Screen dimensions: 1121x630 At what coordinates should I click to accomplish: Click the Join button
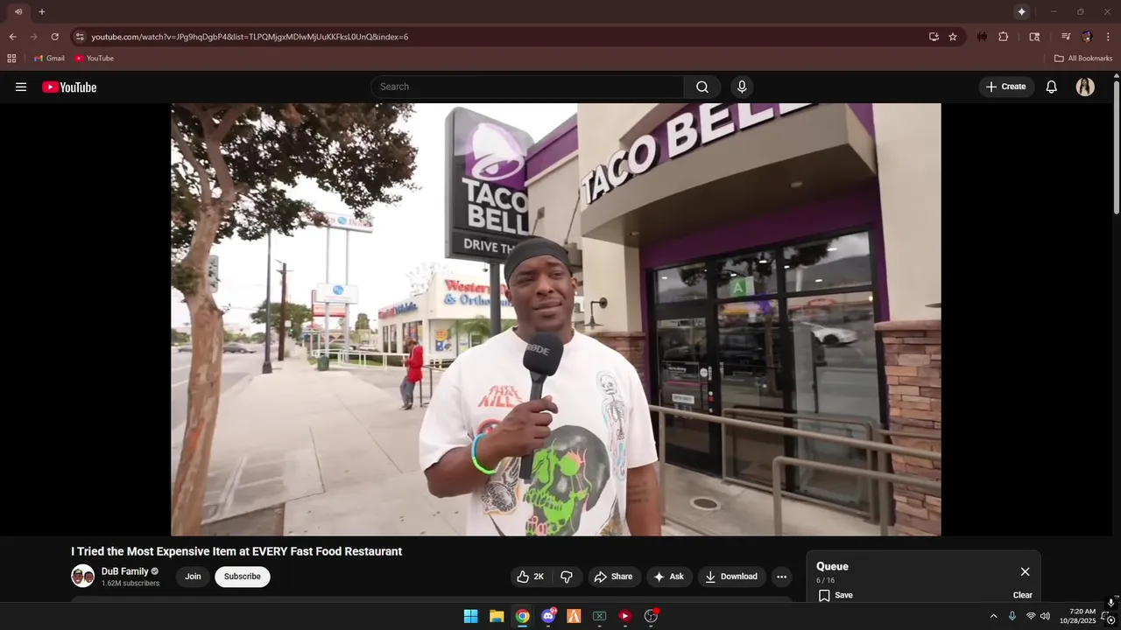(193, 577)
